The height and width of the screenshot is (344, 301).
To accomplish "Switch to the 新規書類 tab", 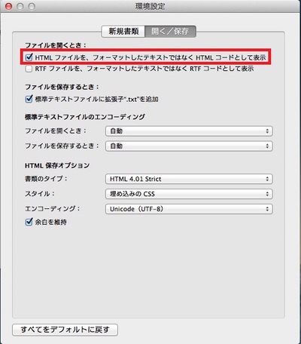I will click(123, 32).
